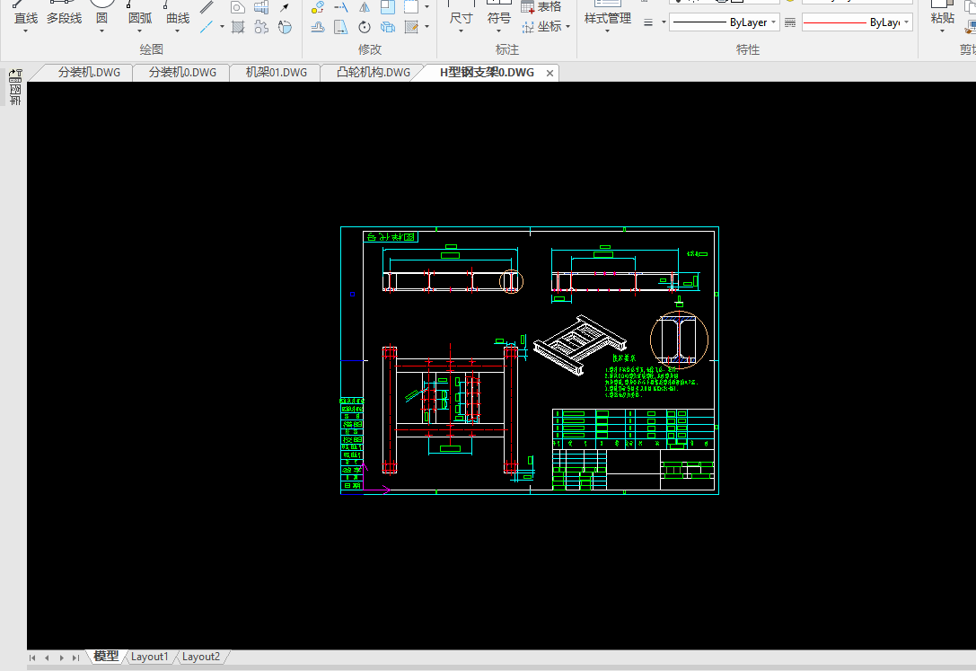The image size is (976, 671).
Task: Expand the construction line dropdown arrow
Action: [222, 27]
